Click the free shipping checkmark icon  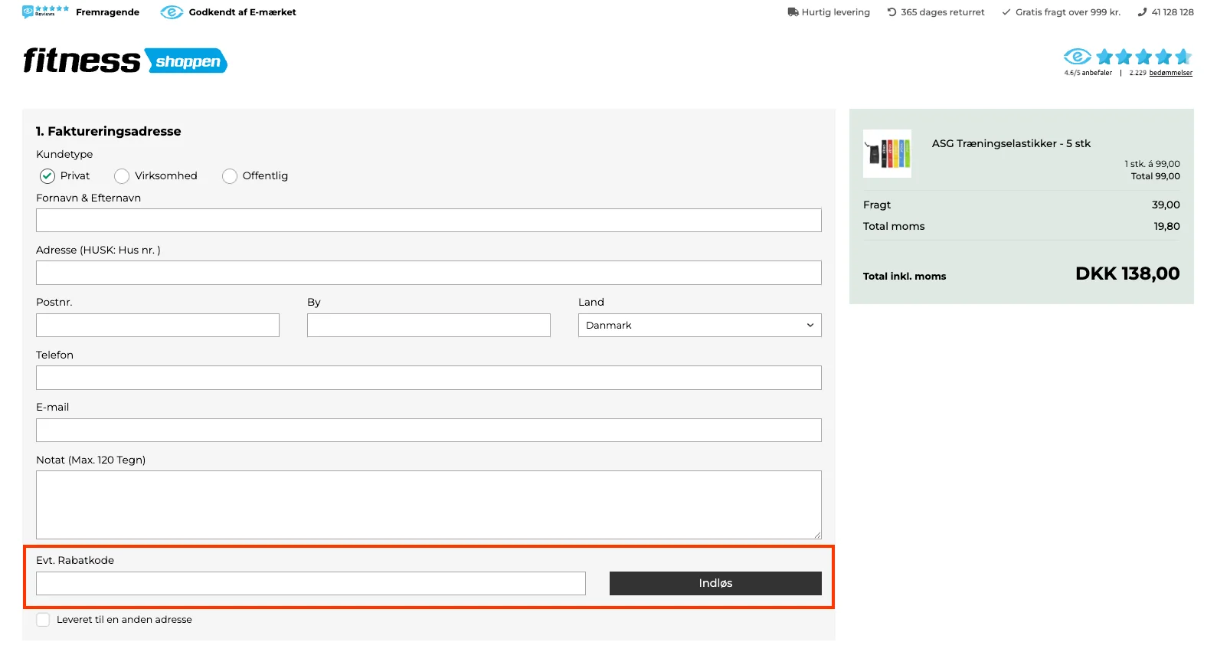pos(1006,12)
